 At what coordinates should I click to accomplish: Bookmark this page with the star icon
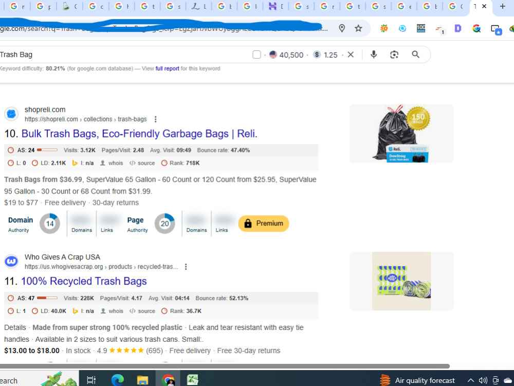coord(358,28)
